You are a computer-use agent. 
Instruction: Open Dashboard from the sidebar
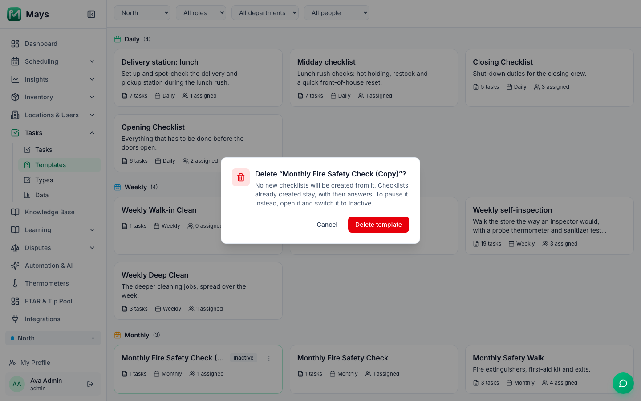pos(53,44)
